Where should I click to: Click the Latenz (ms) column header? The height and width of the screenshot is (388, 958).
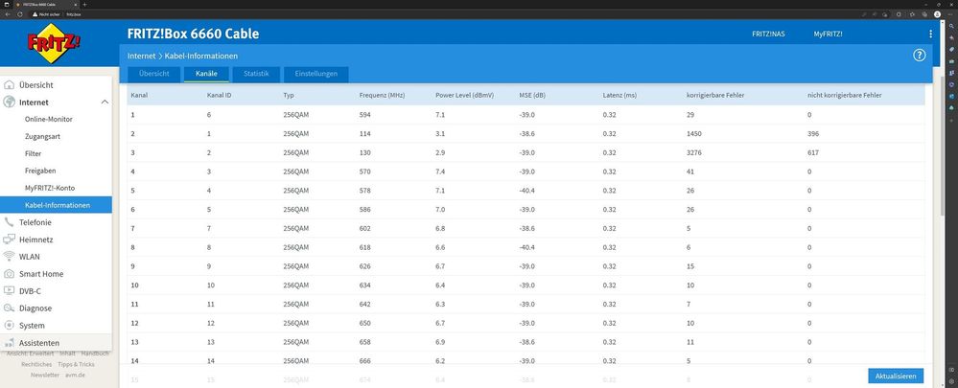coord(619,96)
